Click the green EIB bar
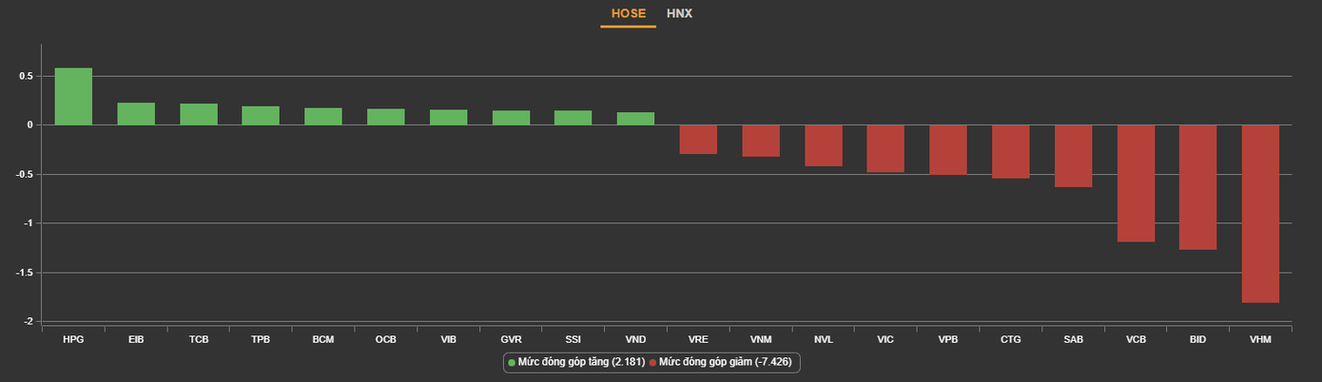Viewport: 1322px width, 382px height. coord(136,114)
